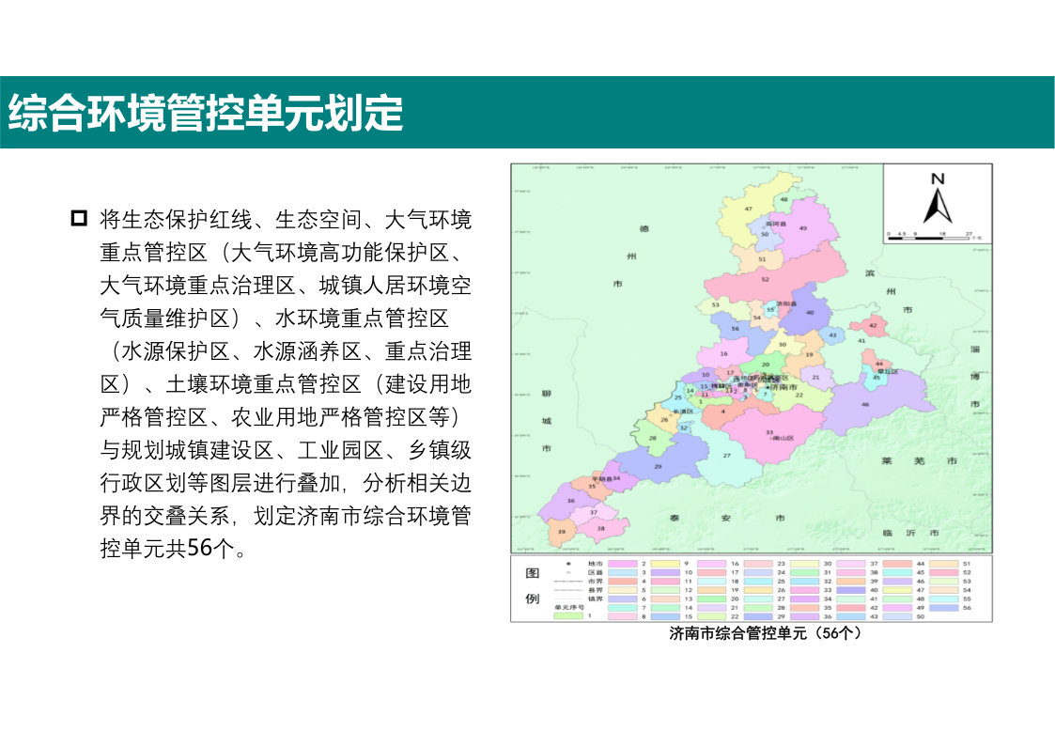The height and width of the screenshot is (746, 1055).
Task: Click the 区县 circle symbol in legend
Action: [568, 572]
